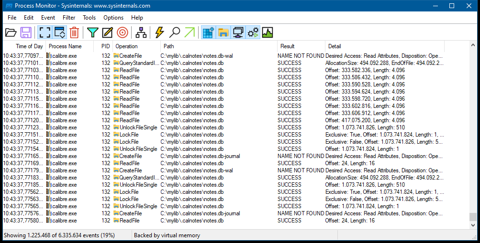Click UnlockFileSingle in the 10:43:37,77154 row
This screenshot has width=480, height=243.
[x=138, y=149]
